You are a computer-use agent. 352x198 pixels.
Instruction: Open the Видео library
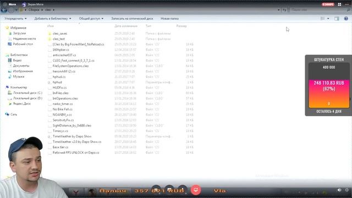(x=17, y=60)
